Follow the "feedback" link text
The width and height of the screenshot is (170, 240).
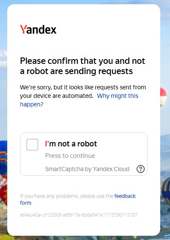125,196
